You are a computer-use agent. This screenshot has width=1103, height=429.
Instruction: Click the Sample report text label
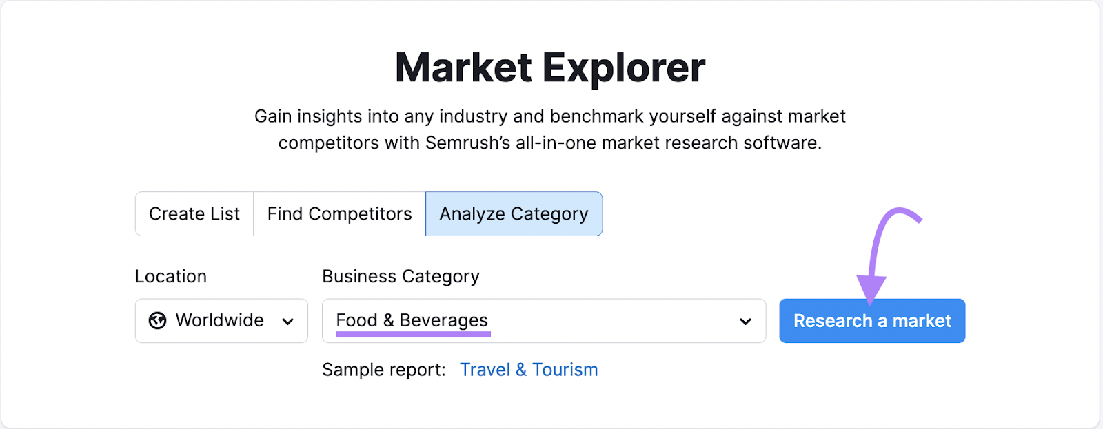[x=383, y=369]
